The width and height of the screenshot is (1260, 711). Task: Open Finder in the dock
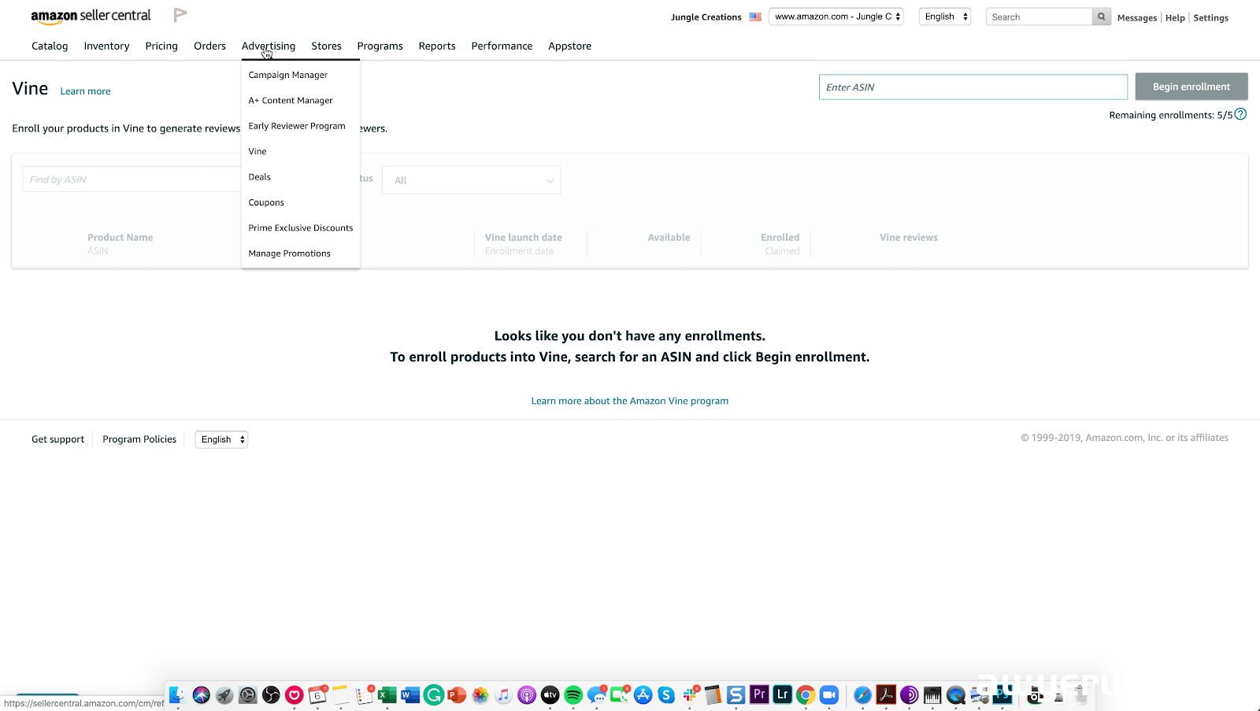177,694
